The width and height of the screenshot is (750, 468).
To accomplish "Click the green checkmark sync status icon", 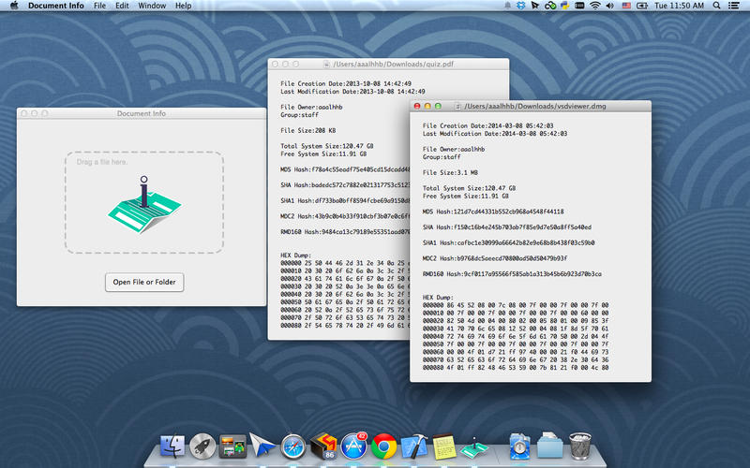I will point(550,6).
